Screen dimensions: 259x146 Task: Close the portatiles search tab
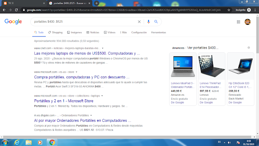[89, 3]
